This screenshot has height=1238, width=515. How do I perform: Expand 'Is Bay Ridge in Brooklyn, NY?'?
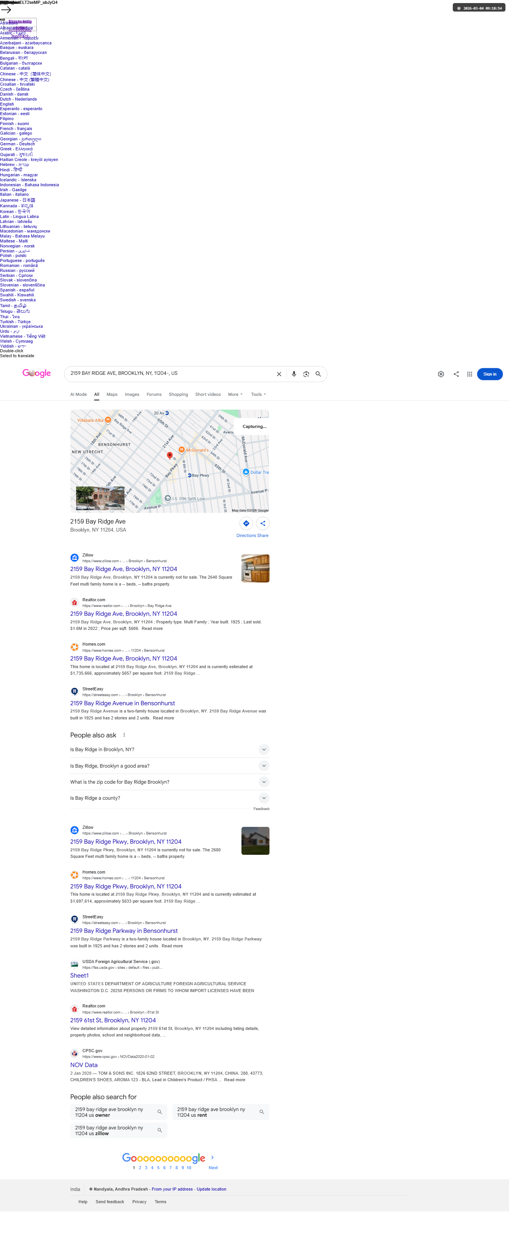click(x=169, y=749)
